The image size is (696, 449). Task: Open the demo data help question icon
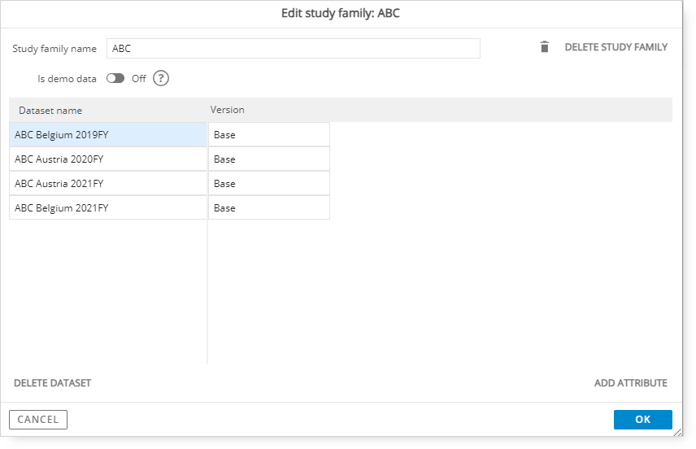(161, 79)
